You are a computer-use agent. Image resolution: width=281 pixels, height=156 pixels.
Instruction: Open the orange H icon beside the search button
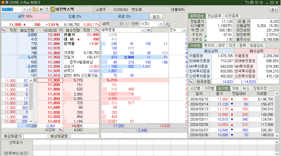tap(35, 9)
